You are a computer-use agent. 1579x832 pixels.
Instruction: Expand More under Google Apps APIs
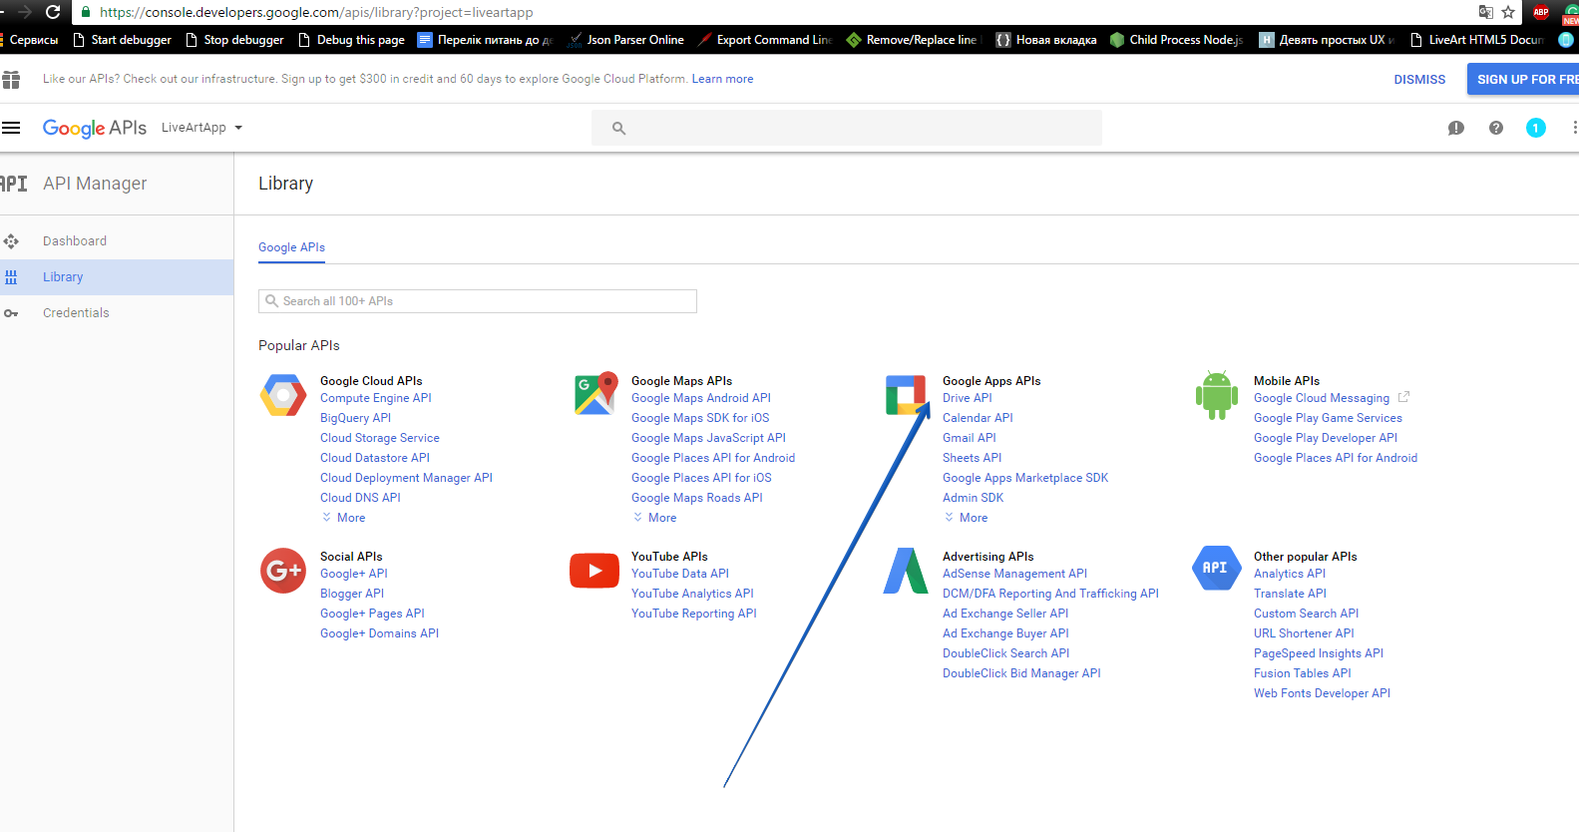(x=966, y=518)
